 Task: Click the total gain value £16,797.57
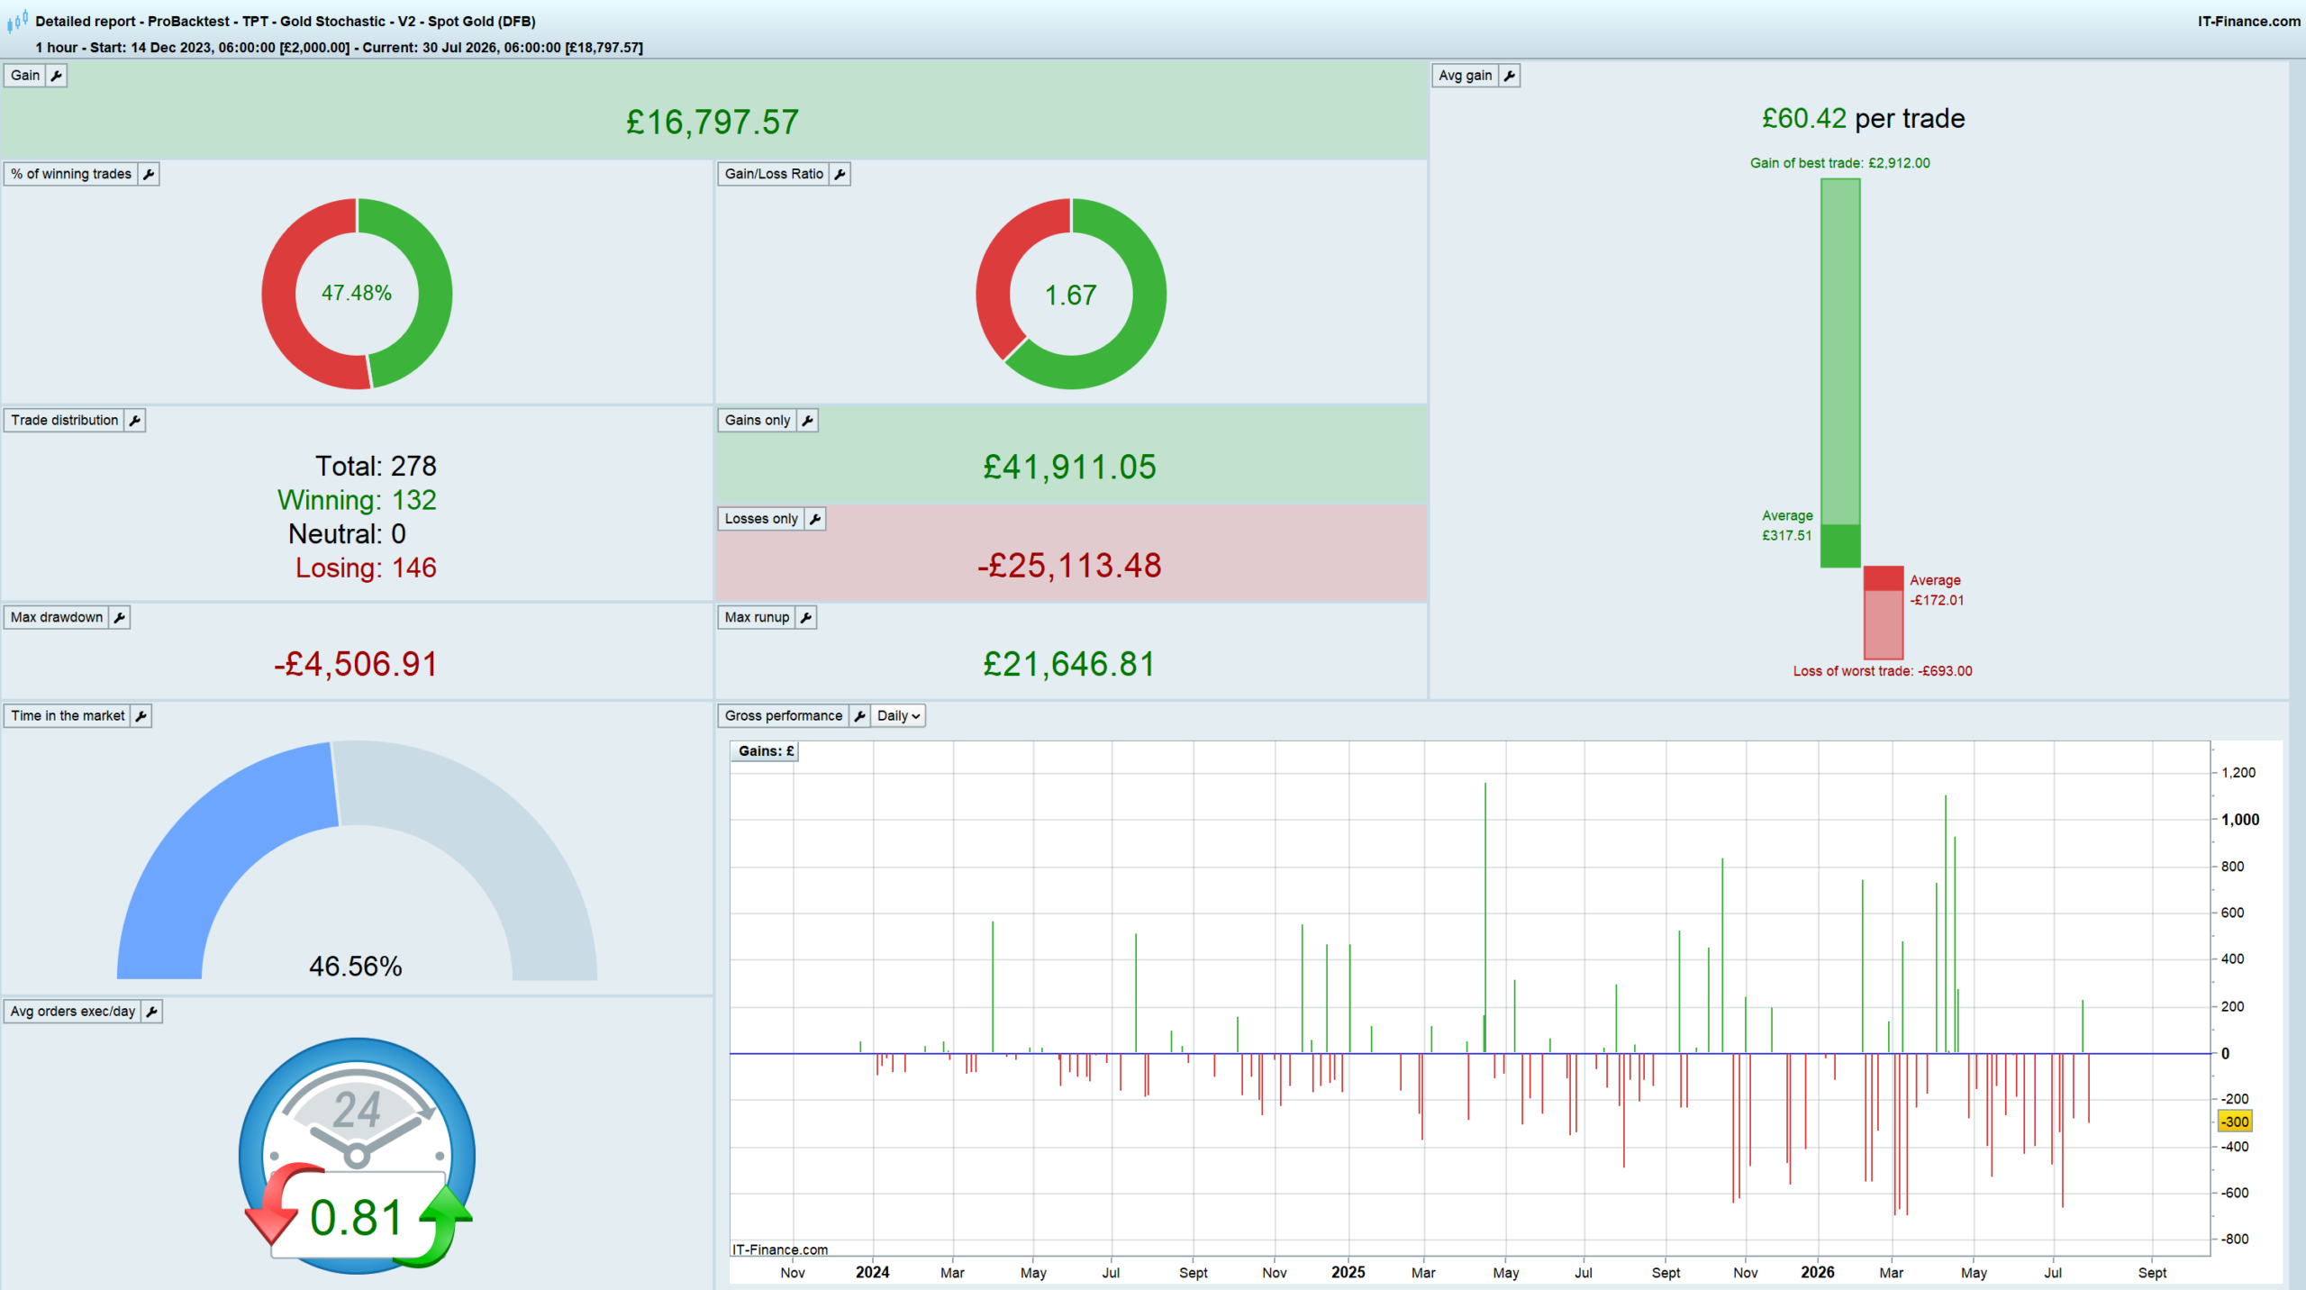pos(713,123)
